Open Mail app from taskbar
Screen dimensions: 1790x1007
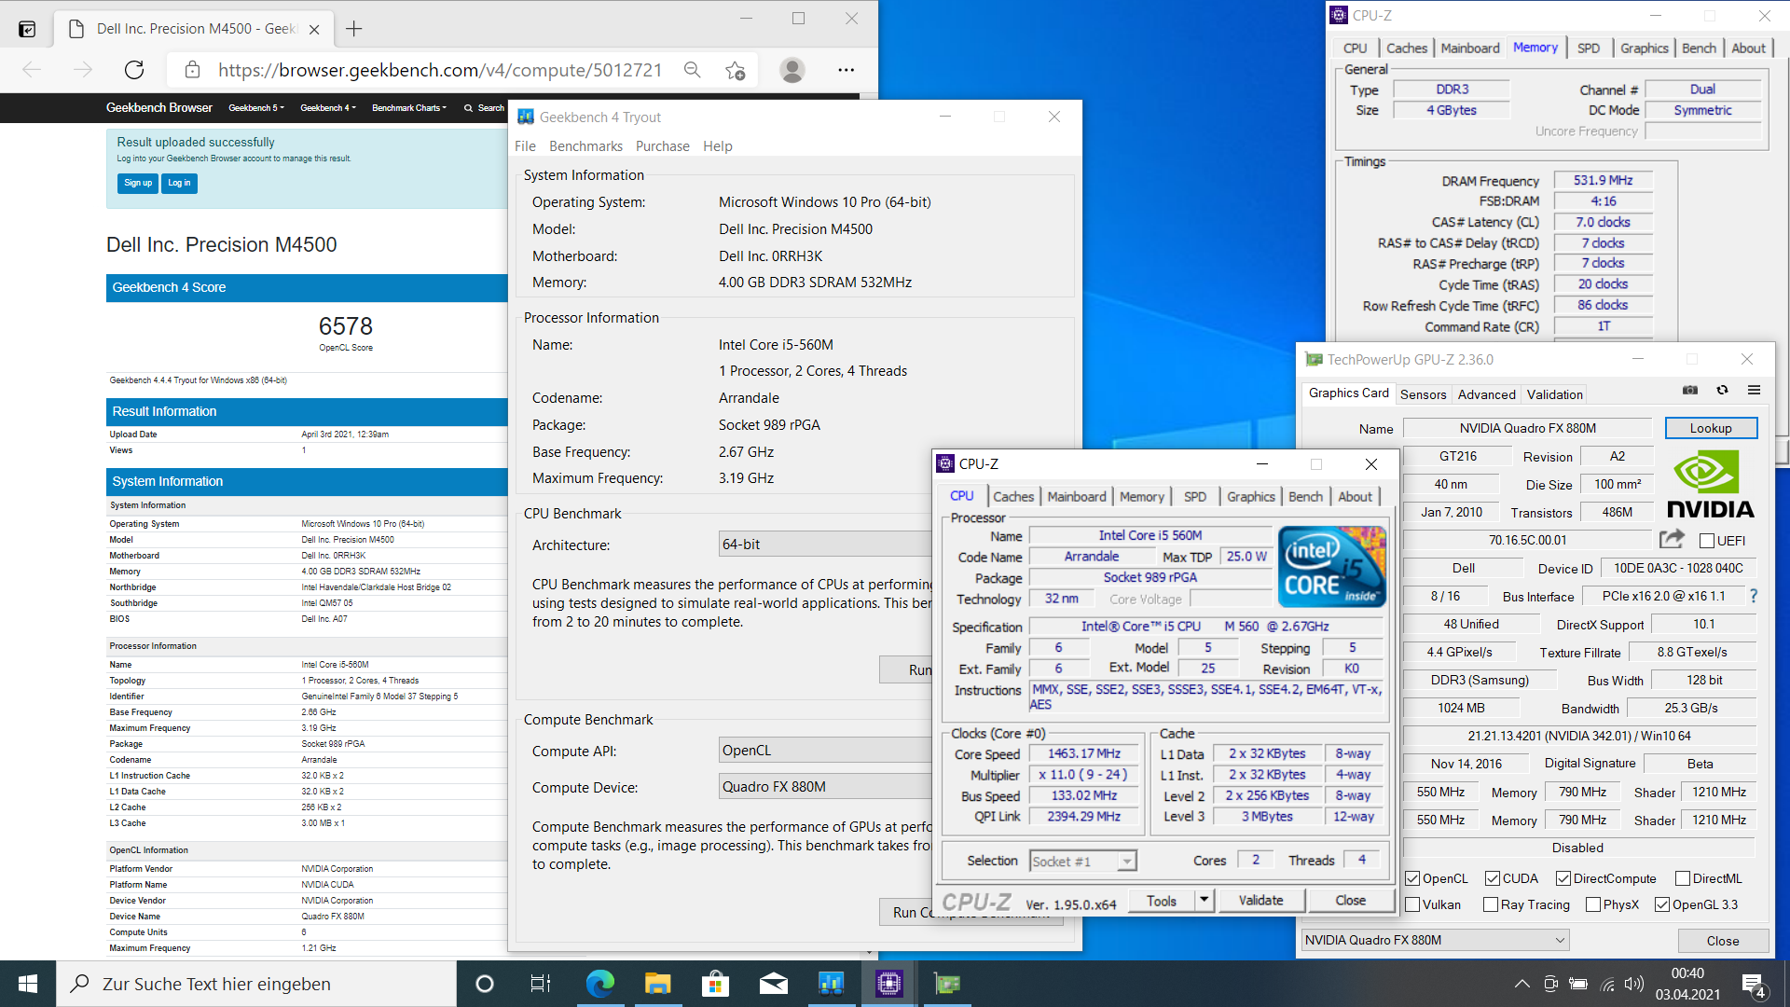coord(773,984)
